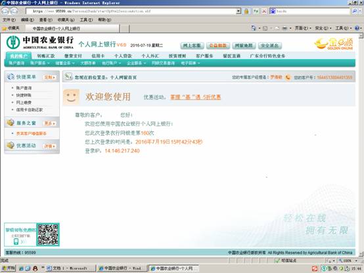Click the IE back arrow button

click(5, 11)
